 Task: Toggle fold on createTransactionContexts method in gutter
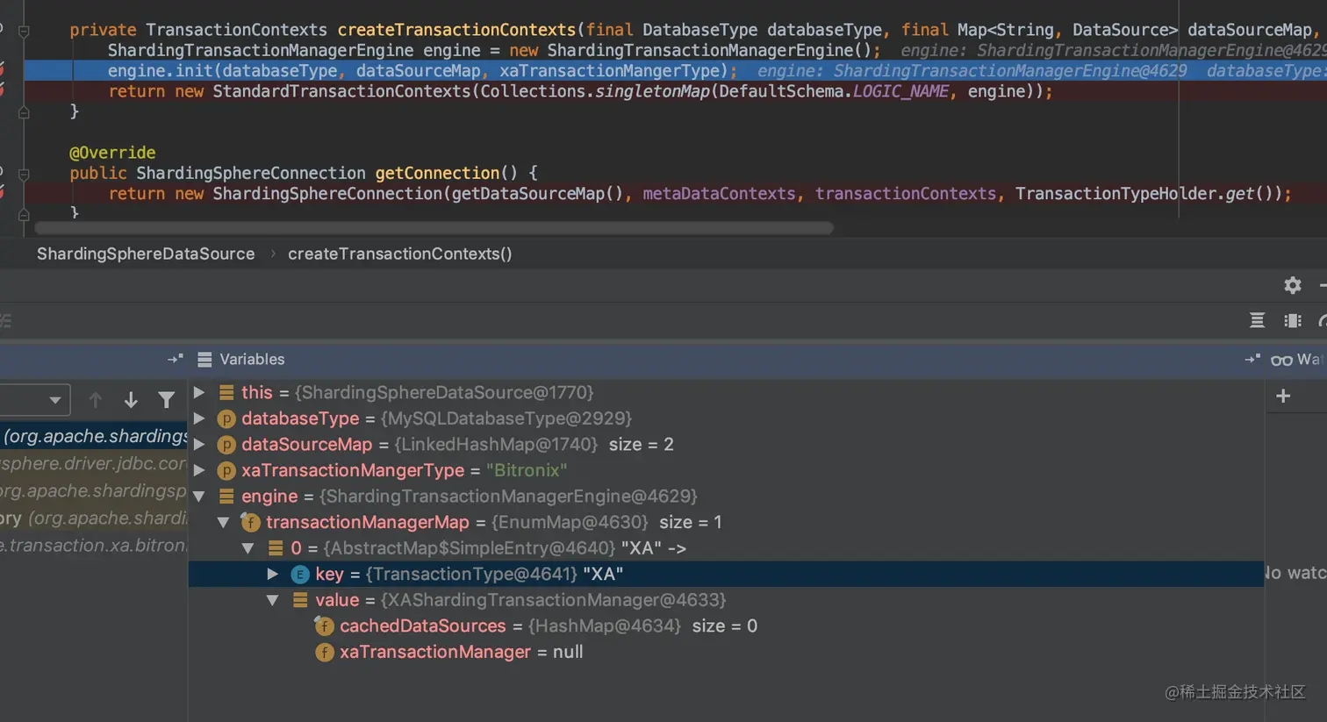pyautogui.click(x=24, y=31)
